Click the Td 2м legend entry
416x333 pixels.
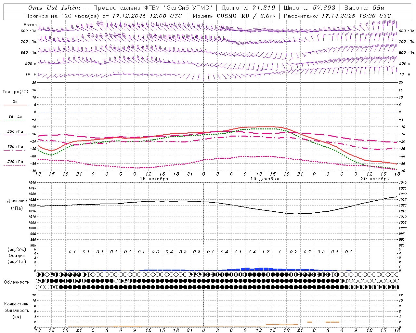(15, 116)
